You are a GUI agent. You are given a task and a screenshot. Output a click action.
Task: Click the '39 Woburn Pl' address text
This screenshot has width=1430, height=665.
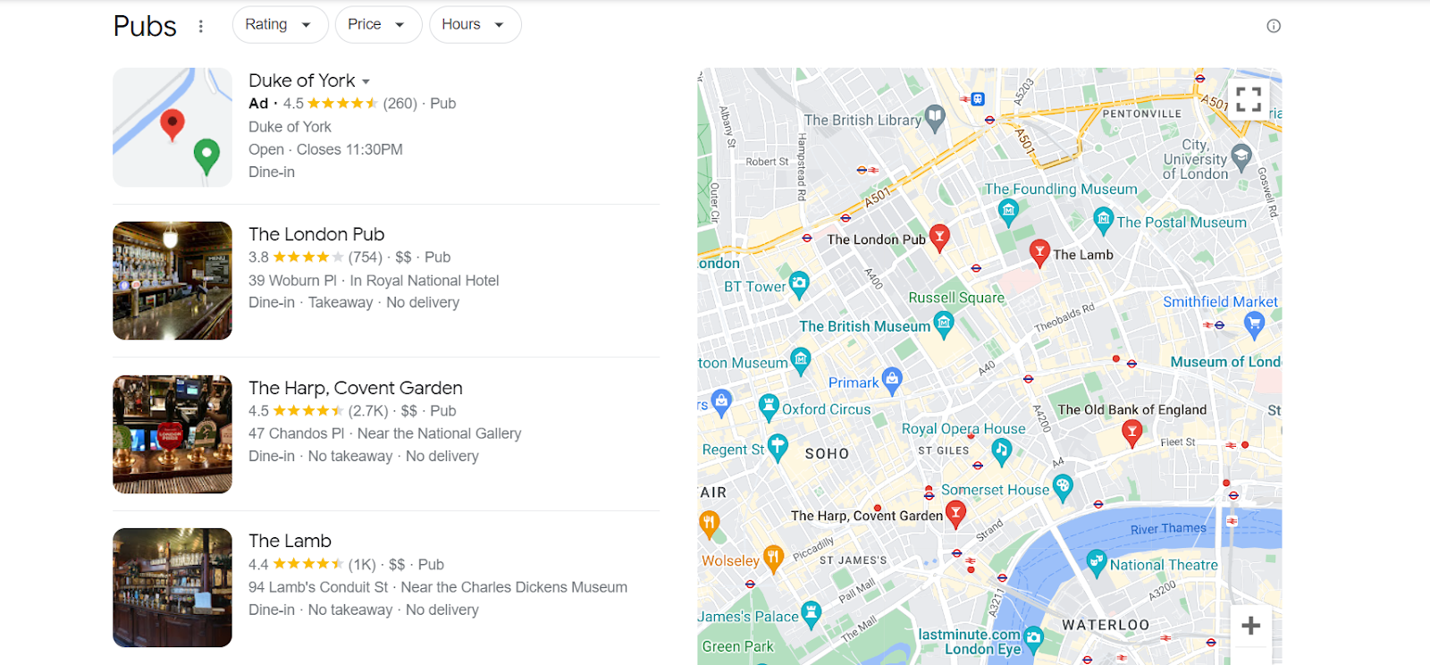(x=292, y=281)
